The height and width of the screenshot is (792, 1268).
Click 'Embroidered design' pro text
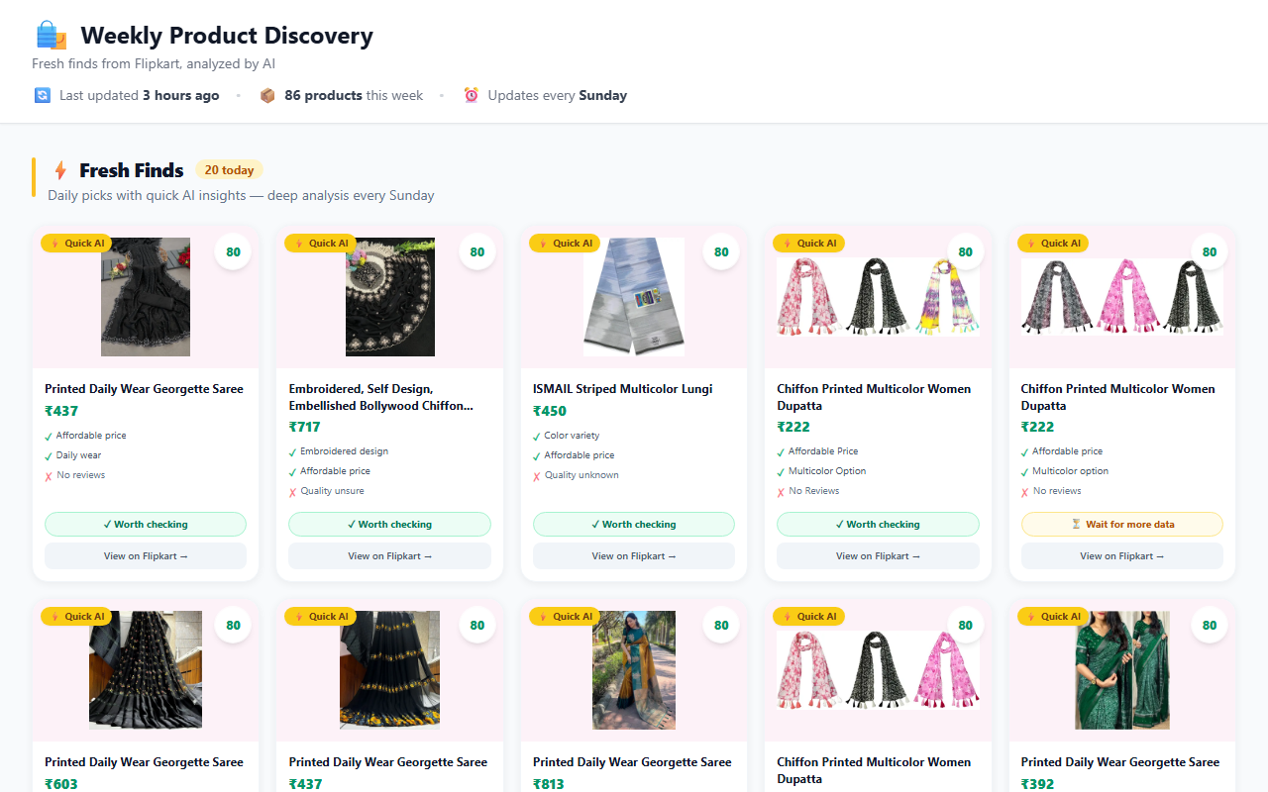(x=344, y=451)
